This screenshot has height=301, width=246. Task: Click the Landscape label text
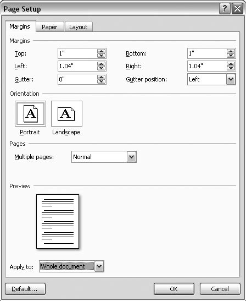tap(66, 132)
